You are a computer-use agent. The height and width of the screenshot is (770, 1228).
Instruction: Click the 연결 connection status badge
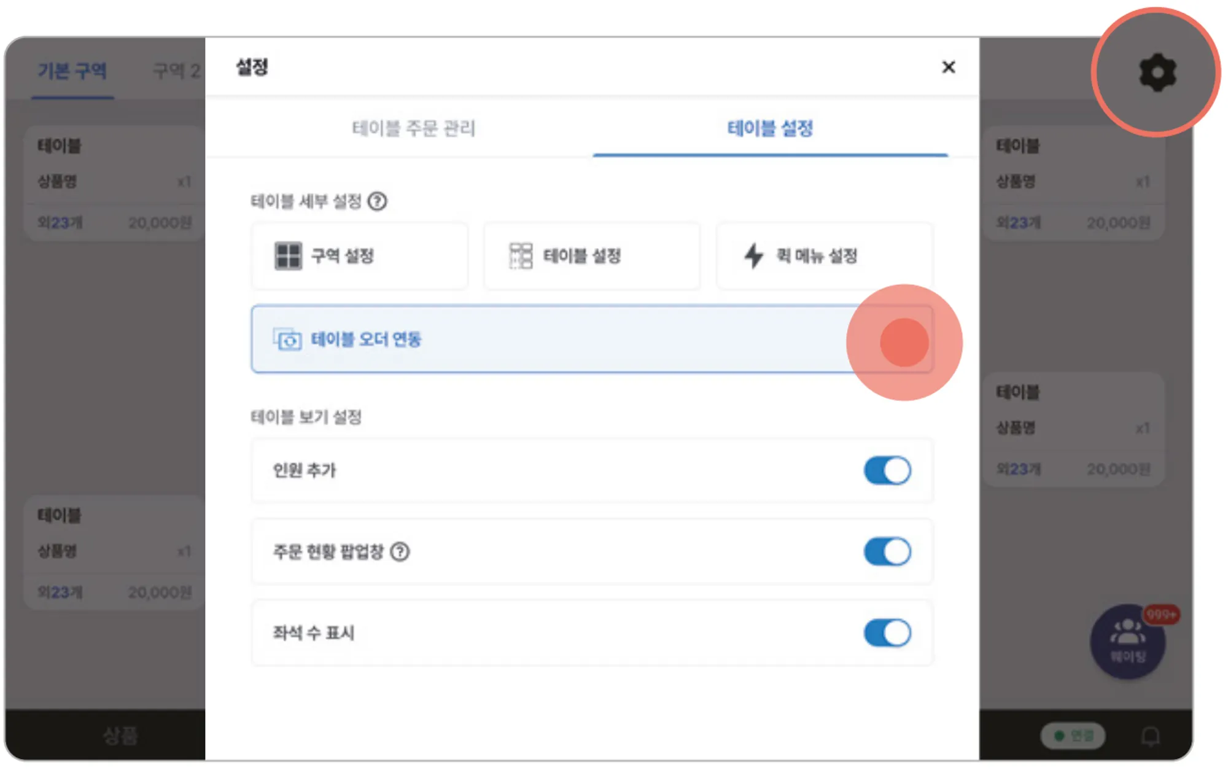coord(1073,736)
